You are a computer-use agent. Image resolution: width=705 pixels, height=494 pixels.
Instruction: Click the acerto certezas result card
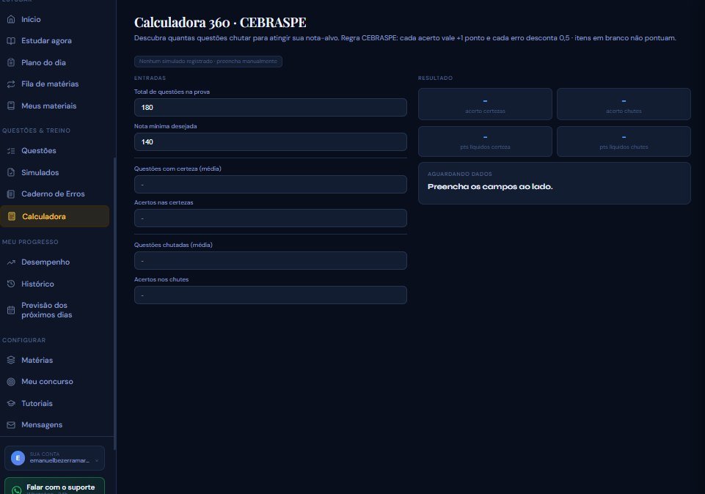tap(485, 104)
